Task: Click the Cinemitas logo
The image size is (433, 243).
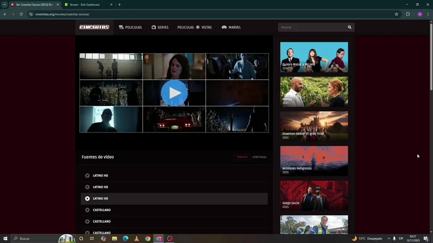Action: 94,27
